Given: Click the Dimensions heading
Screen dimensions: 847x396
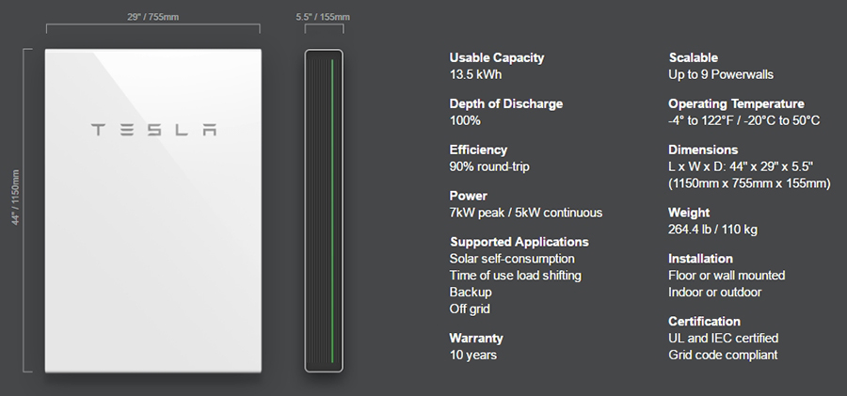Looking at the screenshot, I should pos(703,150).
